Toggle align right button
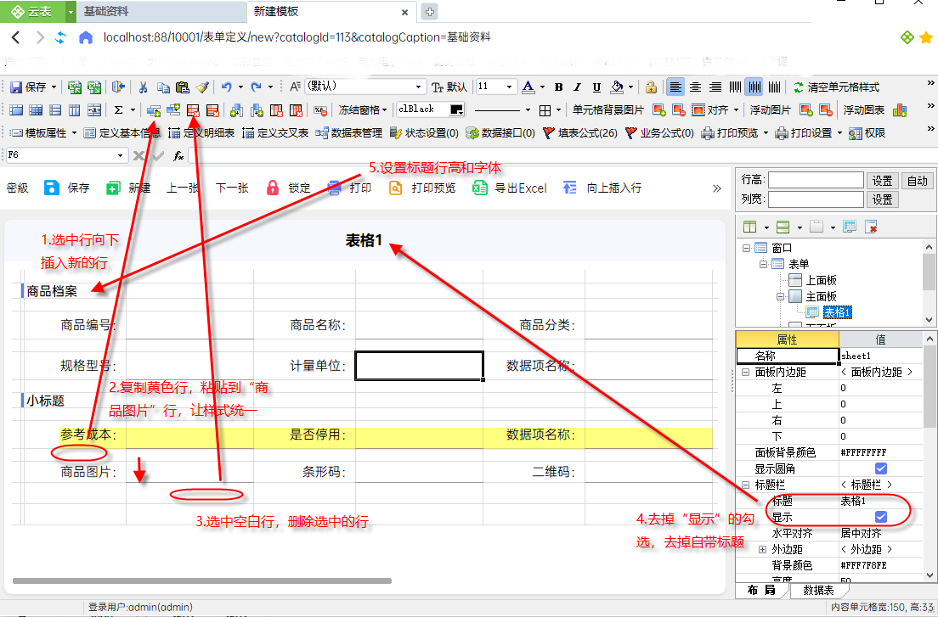 click(x=715, y=87)
